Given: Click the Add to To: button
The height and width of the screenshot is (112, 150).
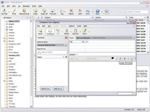Looking at the screenshot, I should 45,89.
